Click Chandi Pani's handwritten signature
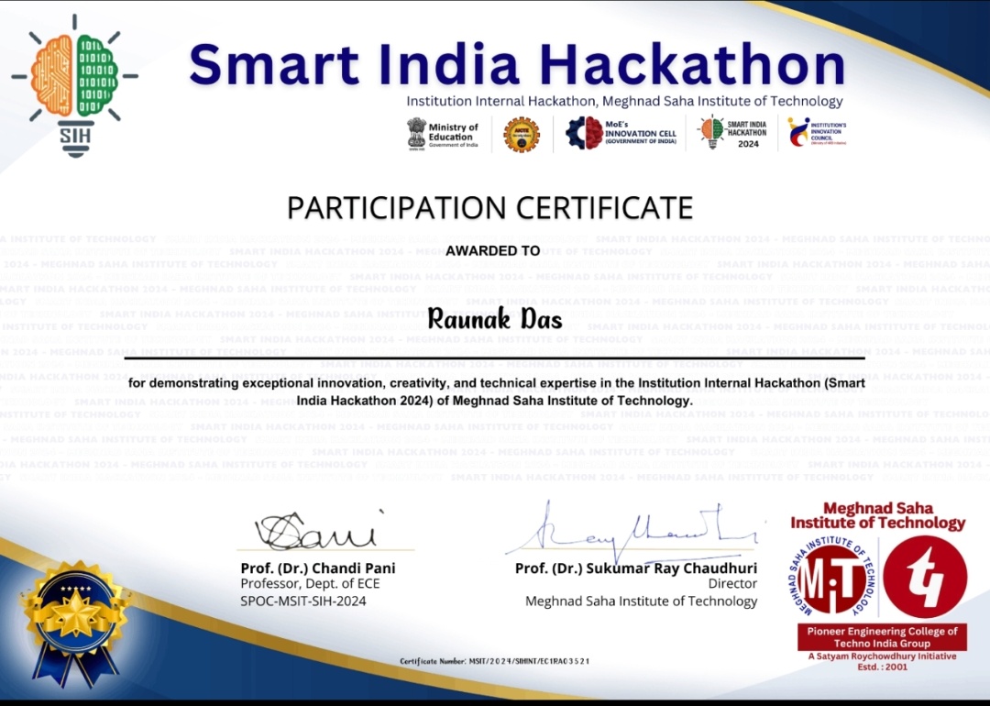Image resolution: width=990 pixels, height=706 pixels. tap(319, 529)
